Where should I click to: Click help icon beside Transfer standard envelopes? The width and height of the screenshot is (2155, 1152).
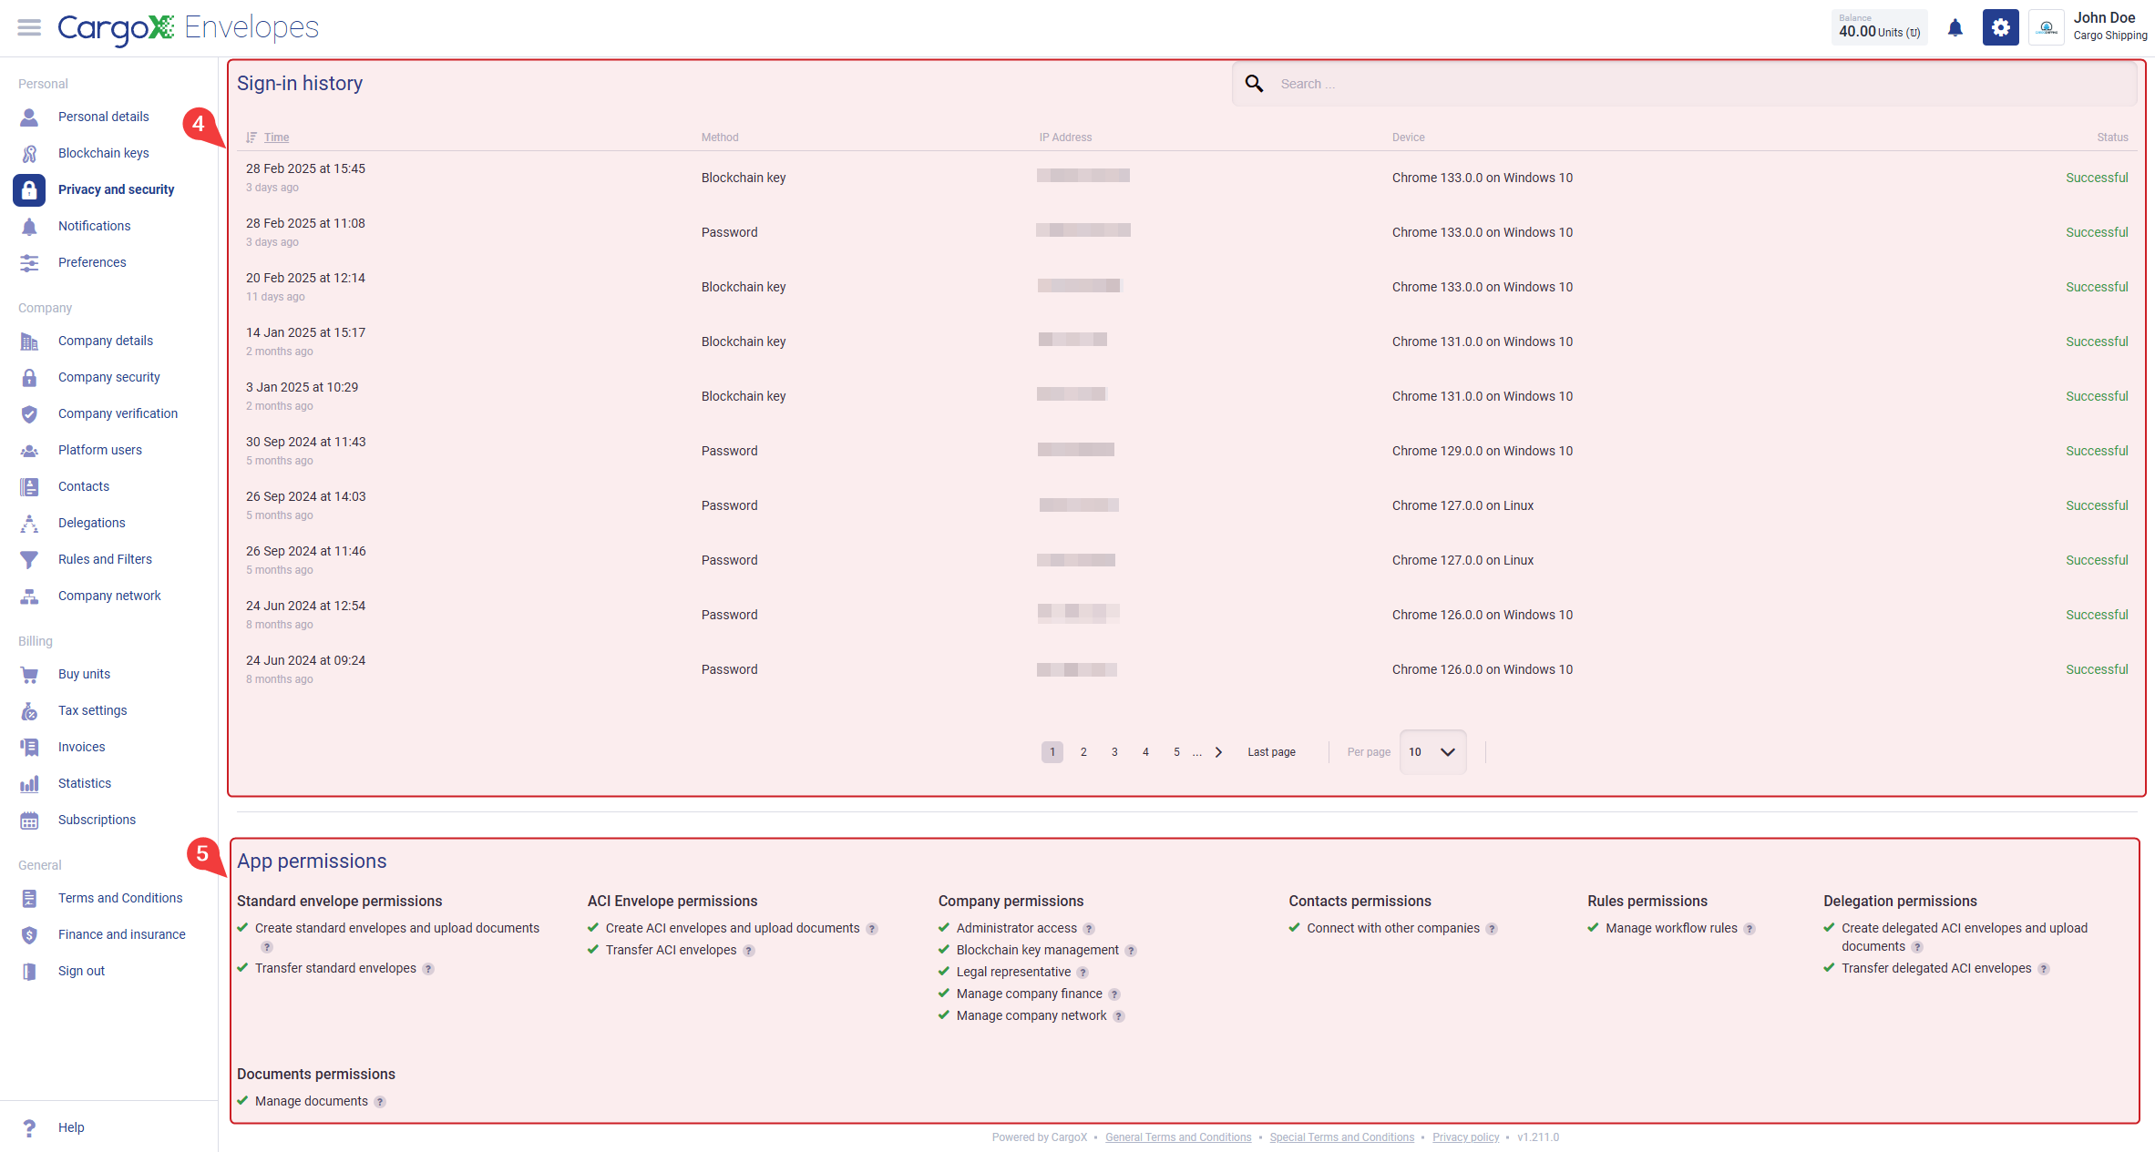(428, 969)
